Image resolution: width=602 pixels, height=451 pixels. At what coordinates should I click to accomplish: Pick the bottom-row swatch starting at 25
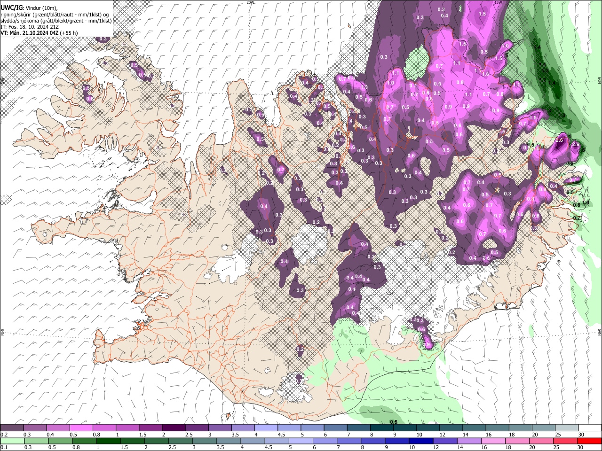(x=565, y=441)
